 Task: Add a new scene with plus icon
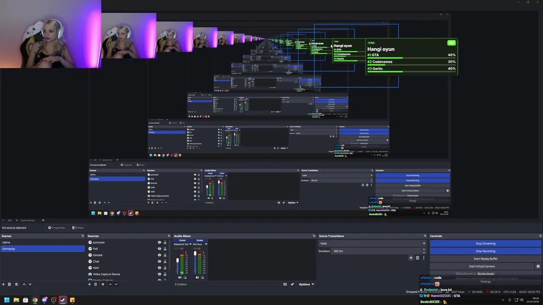pos(3,284)
